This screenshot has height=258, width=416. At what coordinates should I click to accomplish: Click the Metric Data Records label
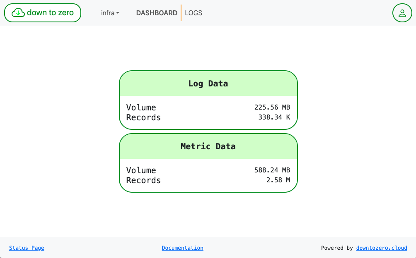(143, 180)
